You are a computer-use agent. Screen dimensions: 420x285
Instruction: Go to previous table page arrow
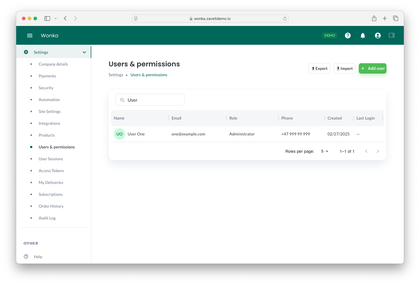pyautogui.click(x=366, y=151)
